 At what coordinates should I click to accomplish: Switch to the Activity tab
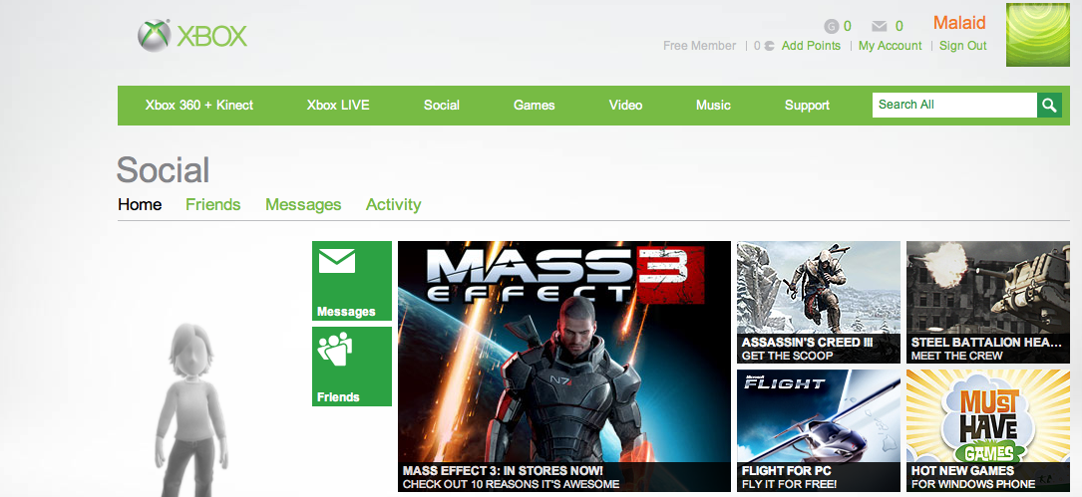(x=393, y=204)
